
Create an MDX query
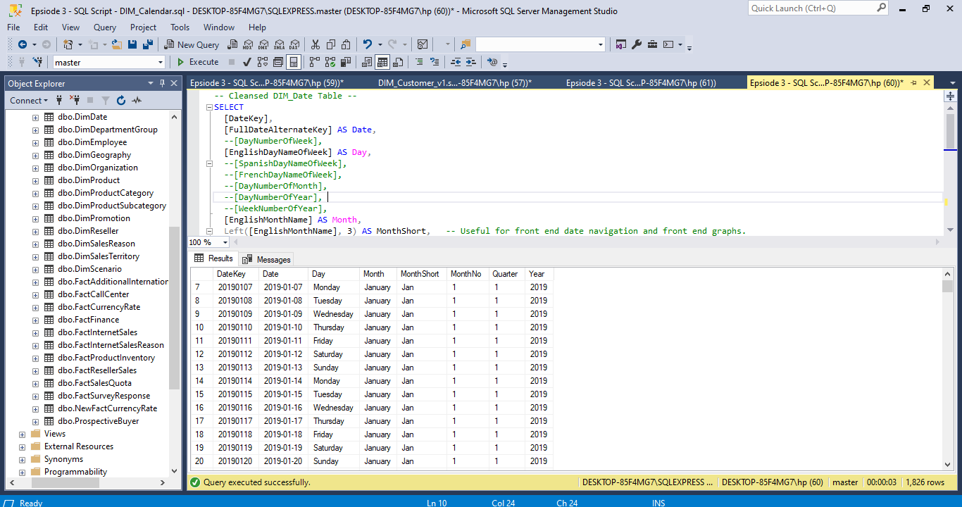pos(248,44)
